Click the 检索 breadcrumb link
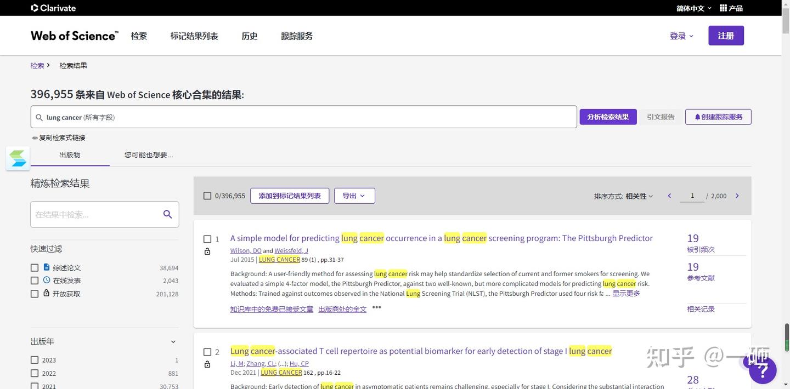Screen dimensions: 790x389 [37, 65]
